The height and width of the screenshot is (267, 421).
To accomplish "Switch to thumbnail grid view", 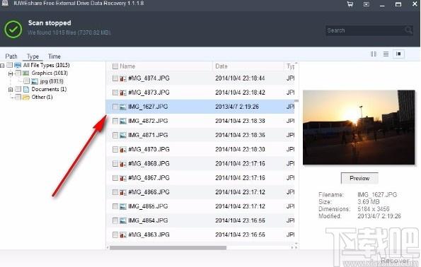I will pyautogui.click(x=374, y=54).
